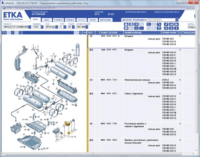
Task: Select part number 2K0 959 975 B
Action: click(110, 36)
